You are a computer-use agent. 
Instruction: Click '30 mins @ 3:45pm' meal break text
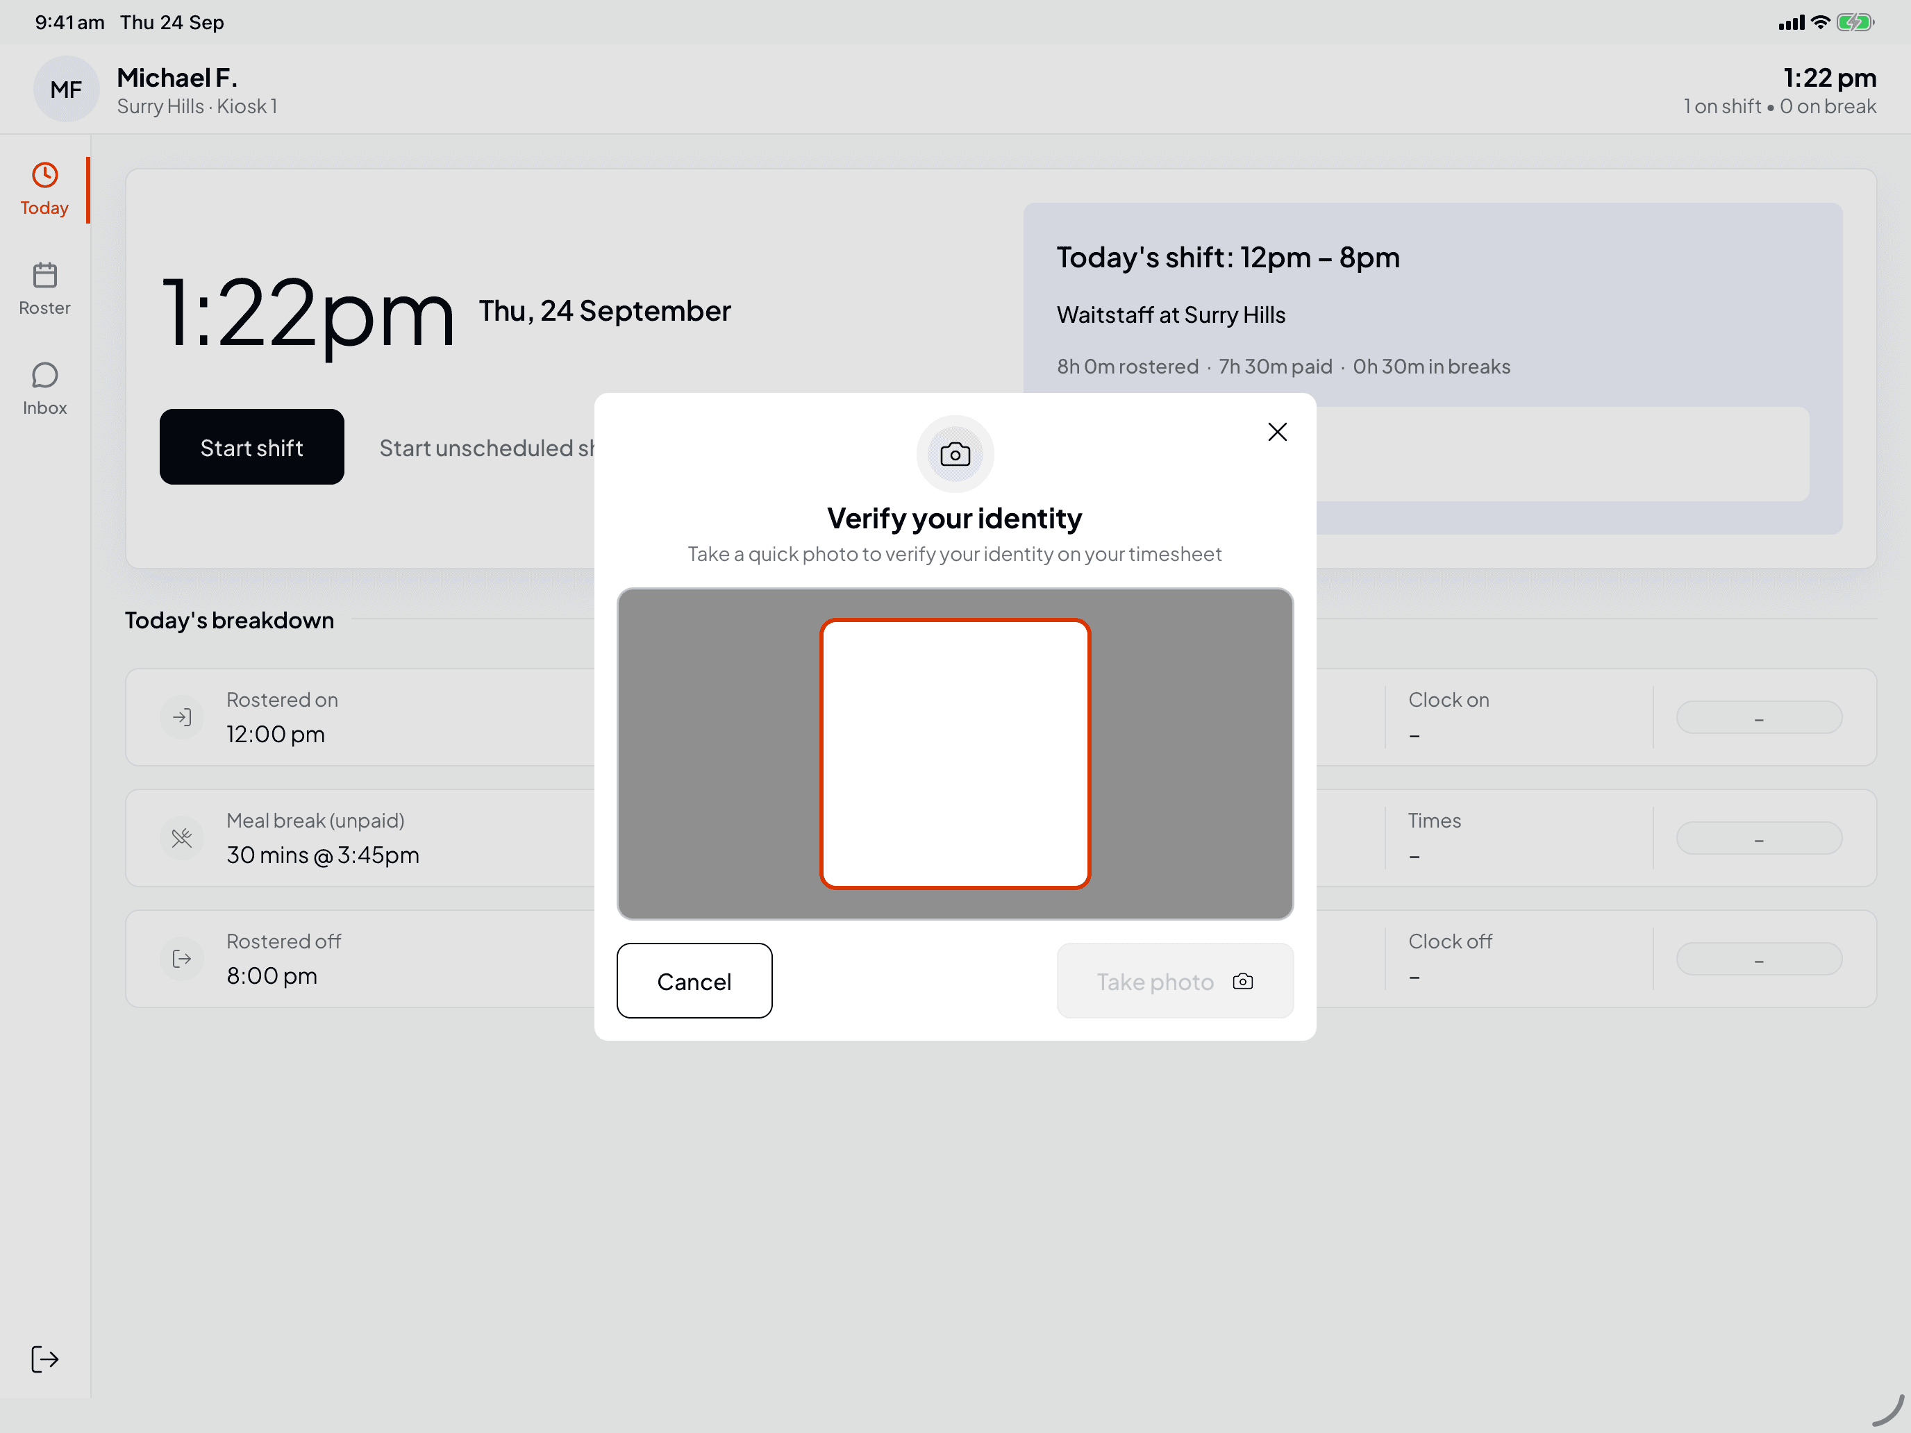click(x=323, y=855)
